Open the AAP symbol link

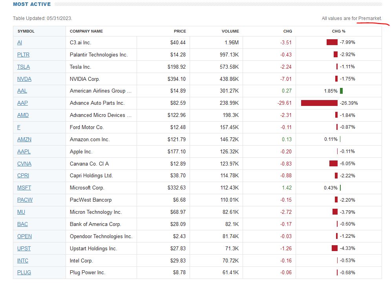coord(22,103)
